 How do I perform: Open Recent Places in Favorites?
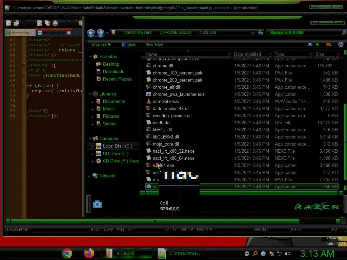pyautogui.click(x=117, y=79)
